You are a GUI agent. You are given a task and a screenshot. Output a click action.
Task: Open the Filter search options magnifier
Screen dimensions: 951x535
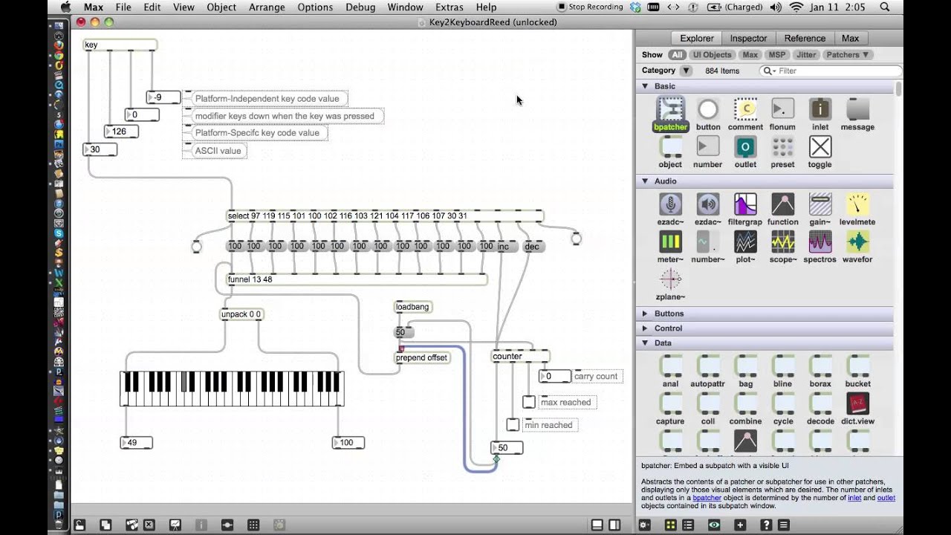tap(768, 71)
